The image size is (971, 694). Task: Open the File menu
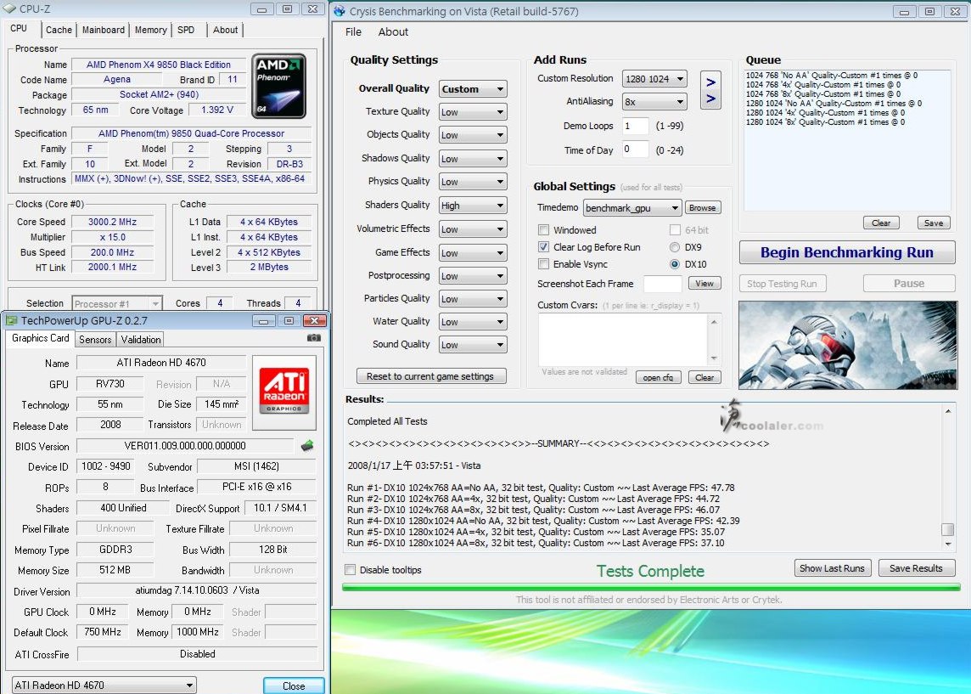pos(353,32)
